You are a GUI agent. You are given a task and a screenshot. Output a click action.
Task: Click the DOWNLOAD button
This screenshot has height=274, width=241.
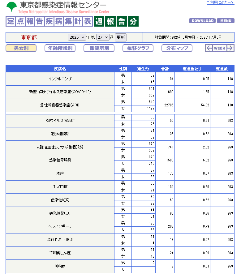coord(202,21)
